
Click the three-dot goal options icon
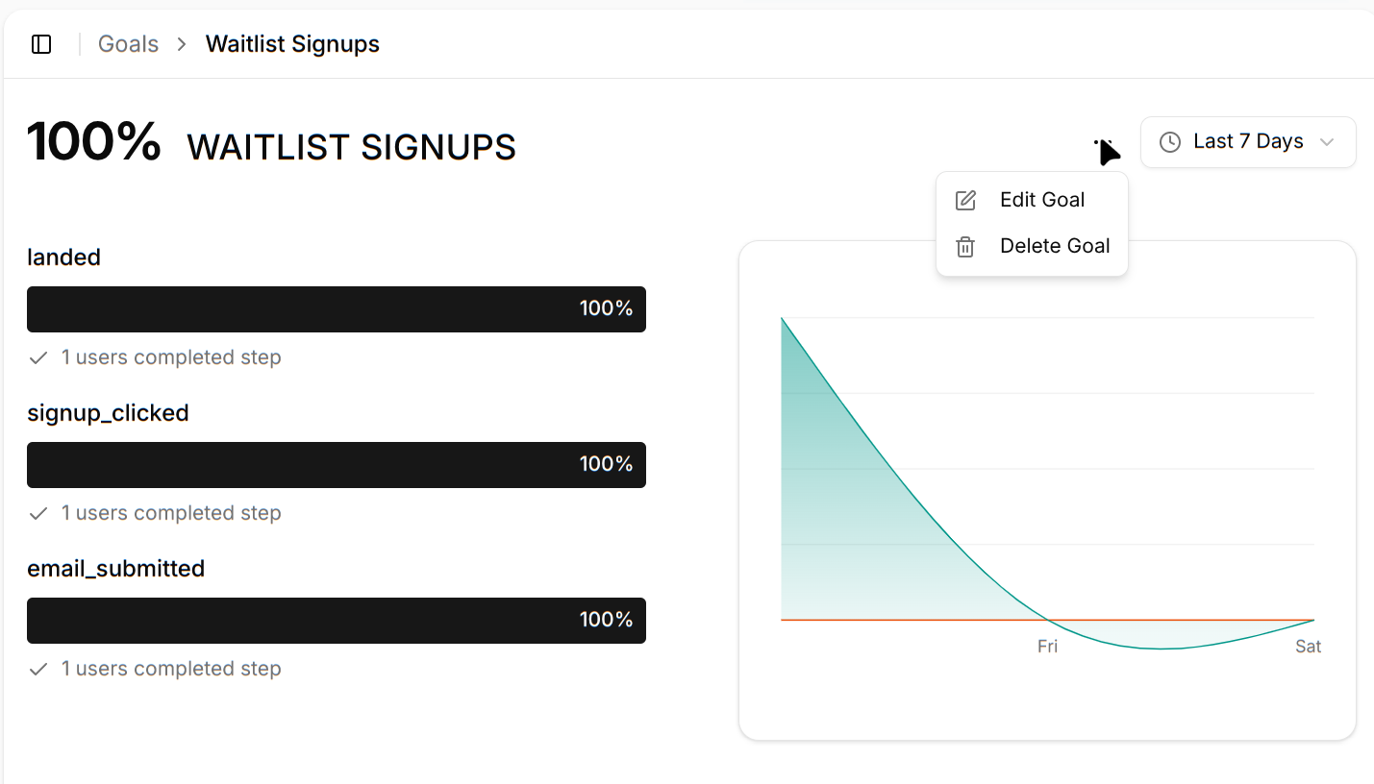pyautogui.click(x=1103, y=143)
